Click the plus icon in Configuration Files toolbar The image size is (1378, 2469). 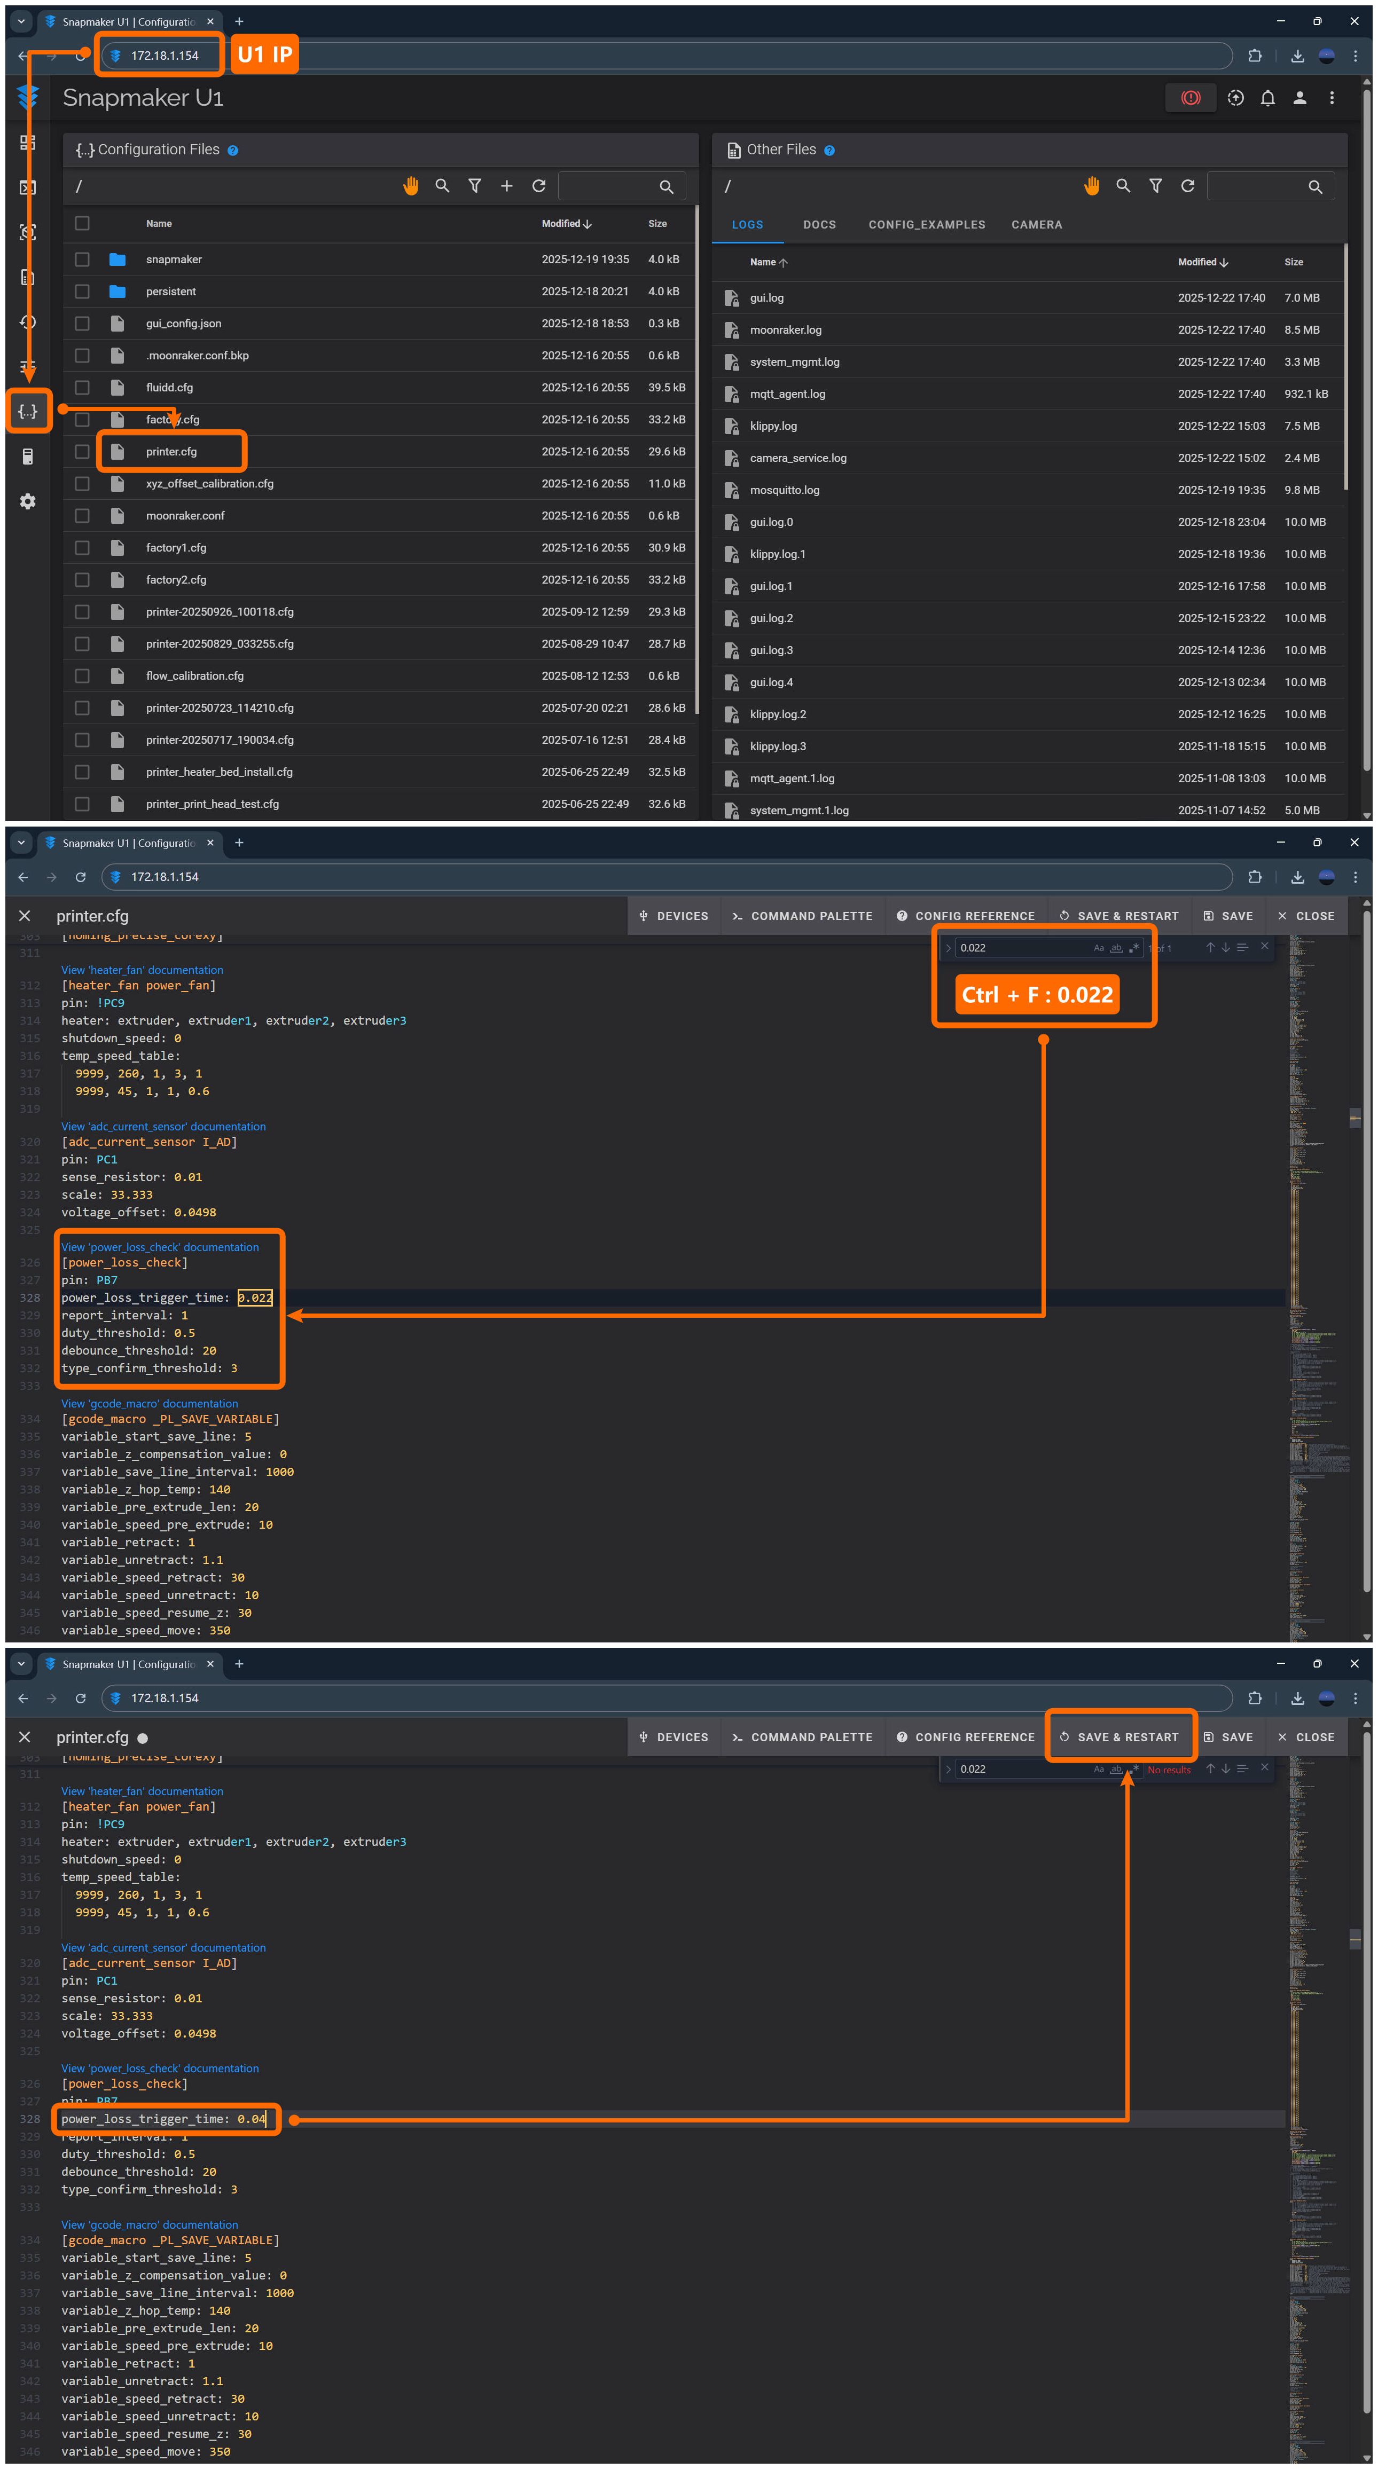pos(506,186)
